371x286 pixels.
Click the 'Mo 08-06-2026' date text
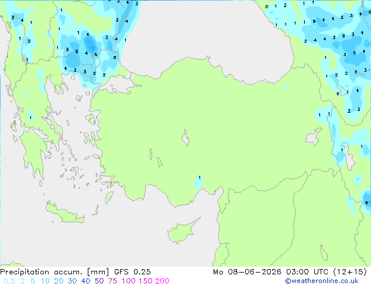point(247,272)
